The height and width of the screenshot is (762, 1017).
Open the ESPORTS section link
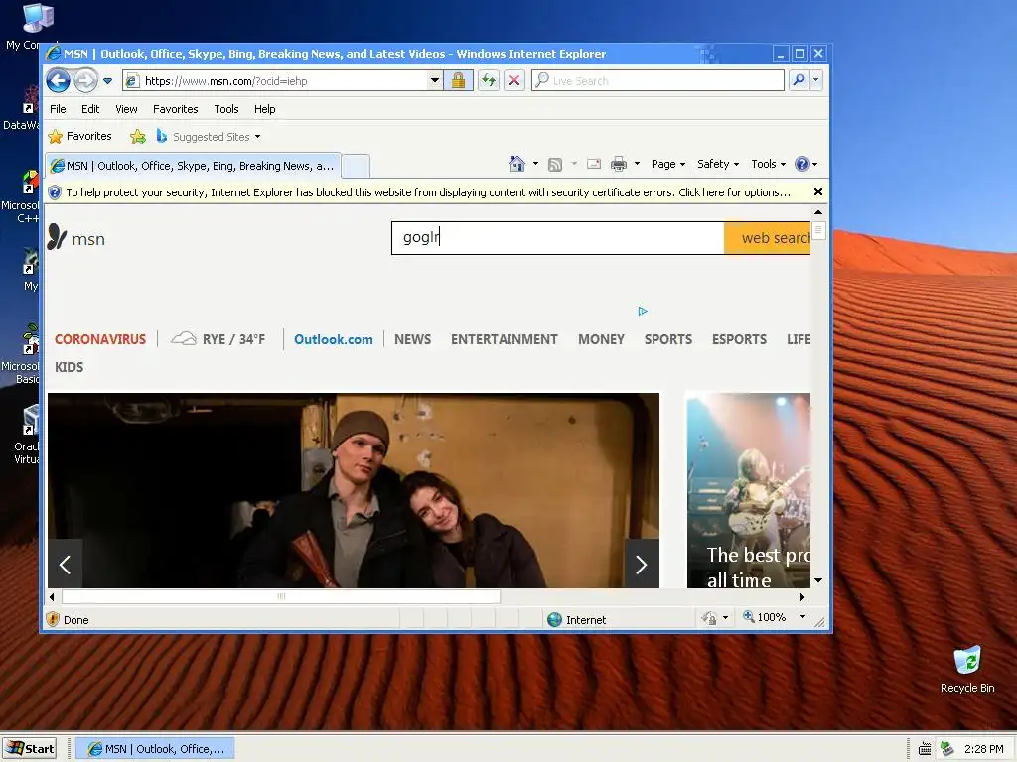(739, 339)
